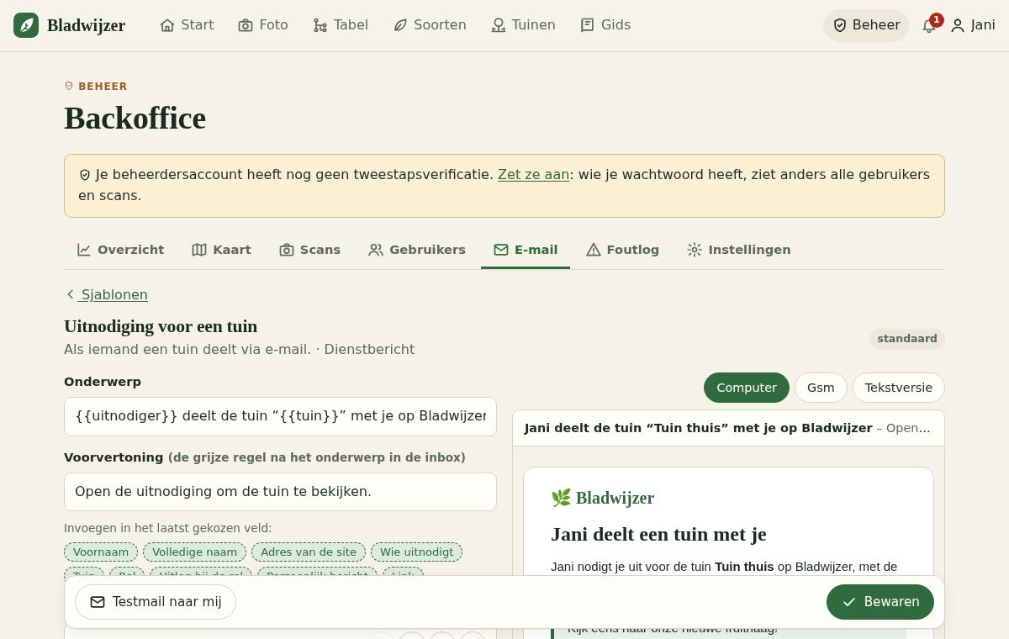Click the Beheer admin button

coord(866,25)
